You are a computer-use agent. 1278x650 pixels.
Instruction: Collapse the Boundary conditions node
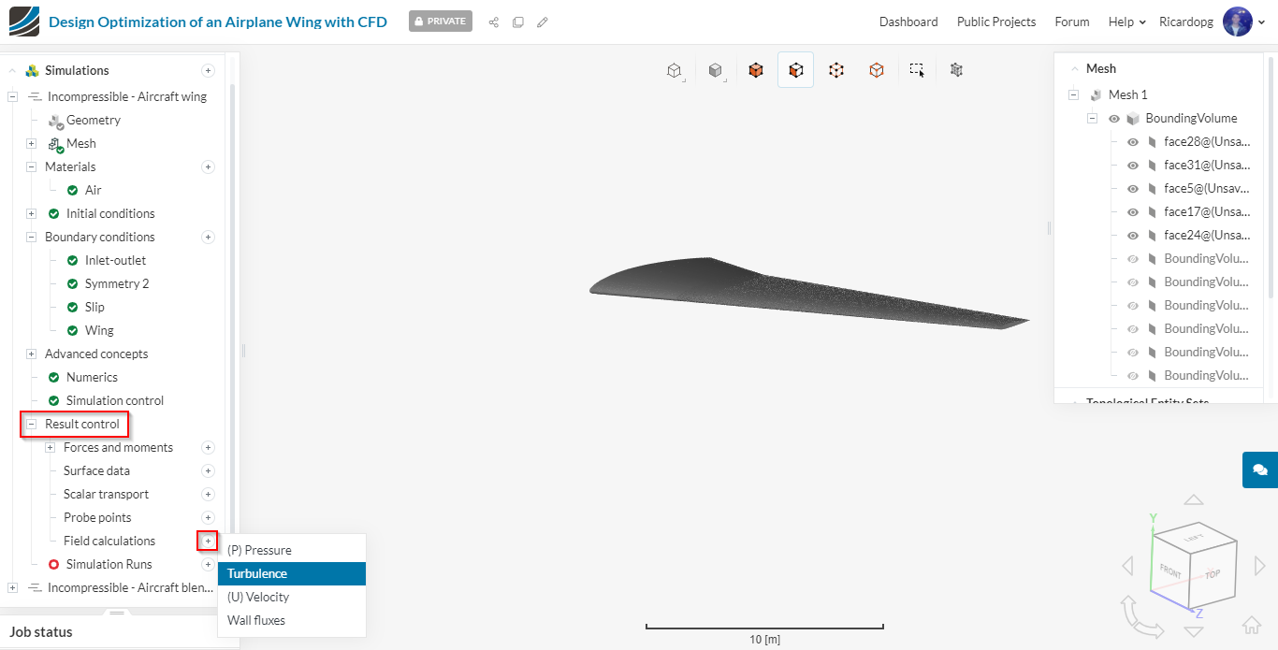[x=31, y=237]
